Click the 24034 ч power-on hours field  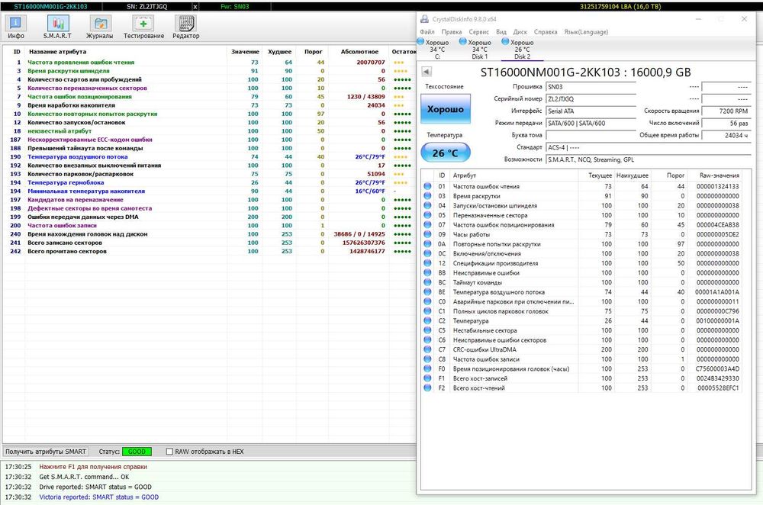pos(726,135)
